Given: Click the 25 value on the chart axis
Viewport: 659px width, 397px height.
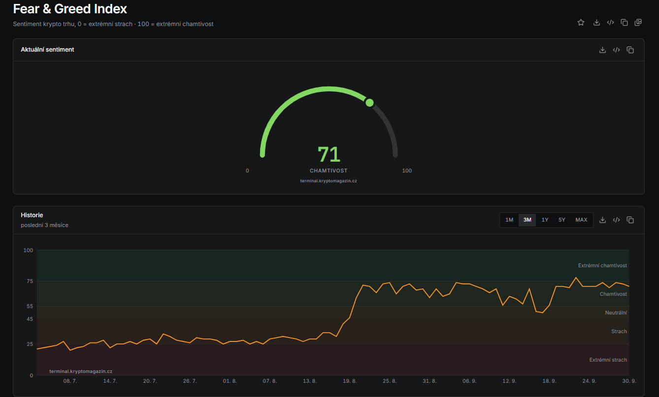Looking at the screenshot, I should pyautogui.click(x=30, y=344).
